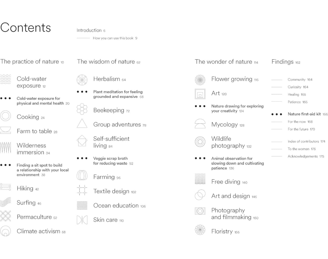This screenshot has height=259, width=328.
Task: Open the Findings section heading
Action: click(282, 62)
